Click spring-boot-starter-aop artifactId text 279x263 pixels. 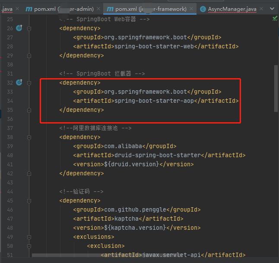[x=154, y=101]
